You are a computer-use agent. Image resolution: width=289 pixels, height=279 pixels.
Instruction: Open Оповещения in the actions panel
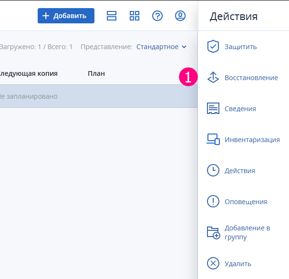246,202
